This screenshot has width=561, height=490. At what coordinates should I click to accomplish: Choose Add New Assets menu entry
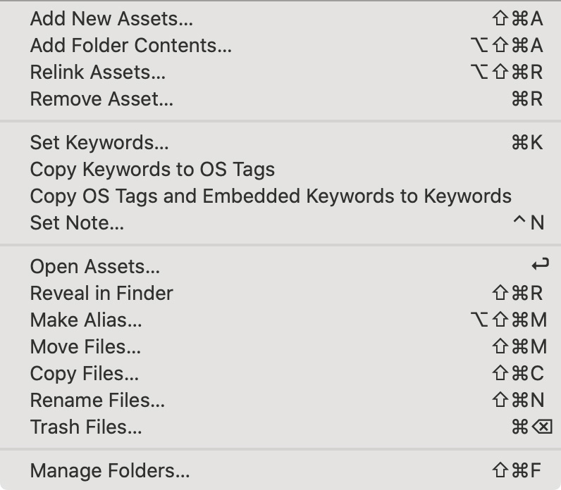pos(280,18)
